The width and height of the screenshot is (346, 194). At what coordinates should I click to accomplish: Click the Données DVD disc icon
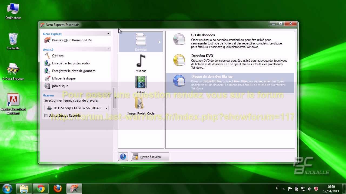pyautogui.click(x=179, y=60)
